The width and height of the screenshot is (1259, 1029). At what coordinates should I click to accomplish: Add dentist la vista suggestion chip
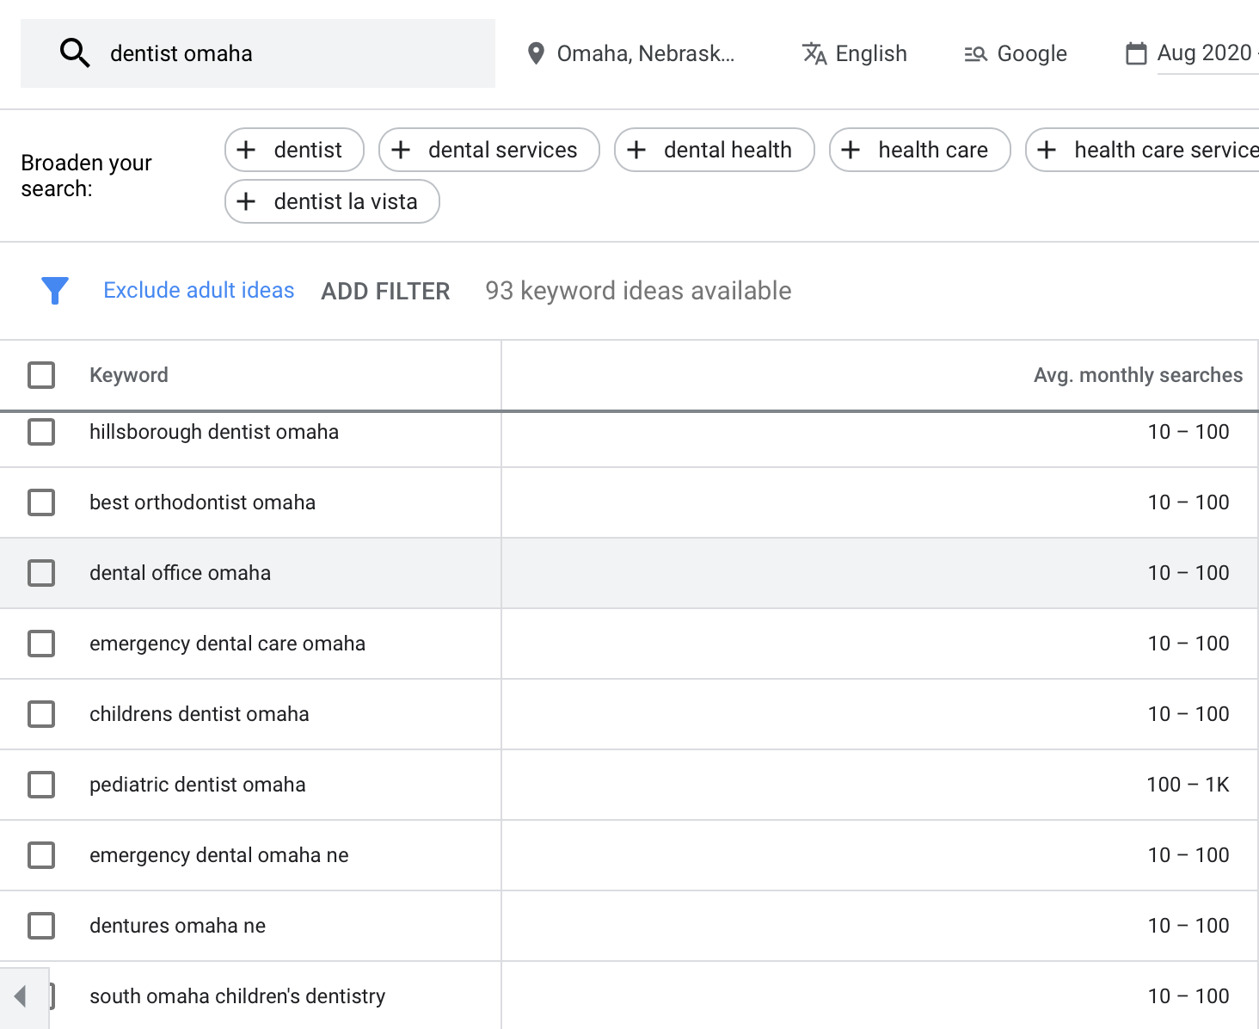332,201
